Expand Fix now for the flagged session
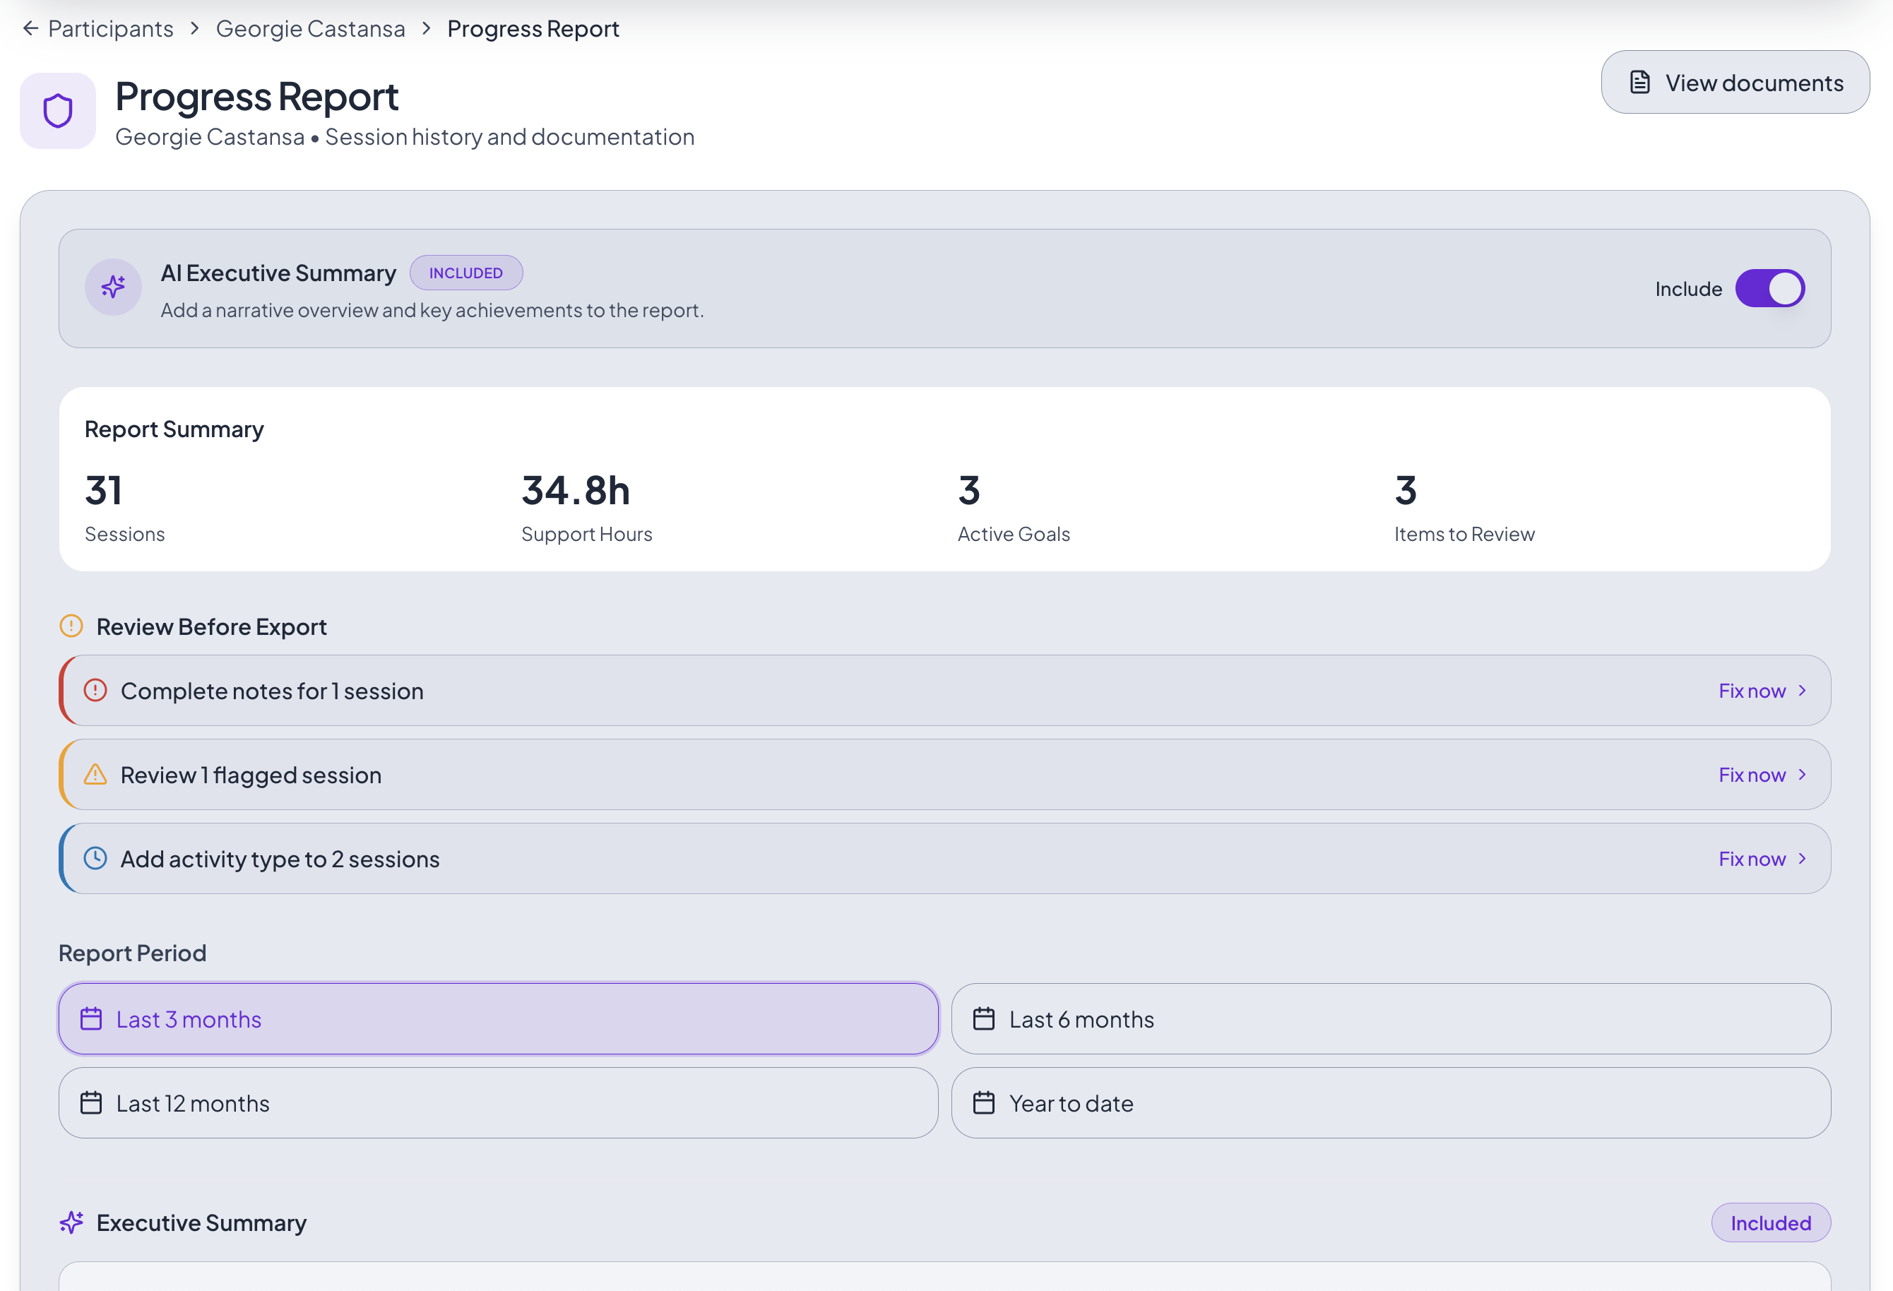Image resolution: width=1893 pixels, height=1291 pixels. click(x=1761, y=774)
